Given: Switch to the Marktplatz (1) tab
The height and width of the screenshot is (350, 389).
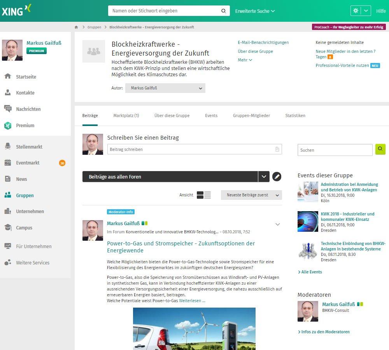Looking at the screenshot, I should click(x=126, y=115).
